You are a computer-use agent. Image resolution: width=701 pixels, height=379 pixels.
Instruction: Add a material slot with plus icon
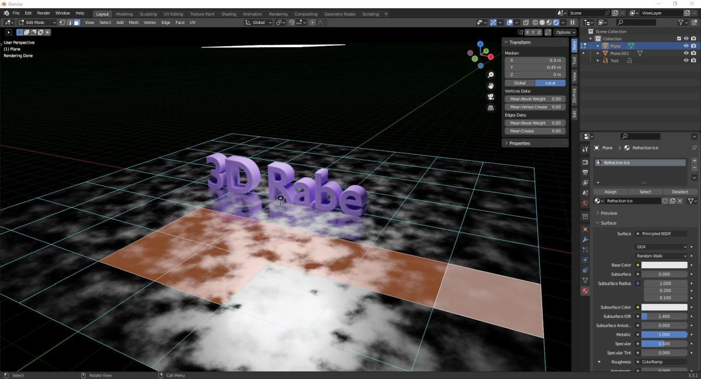694,160
